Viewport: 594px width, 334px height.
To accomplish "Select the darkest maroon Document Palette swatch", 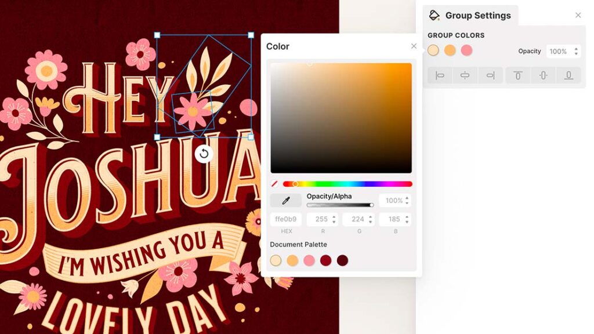I will (342, 261).
